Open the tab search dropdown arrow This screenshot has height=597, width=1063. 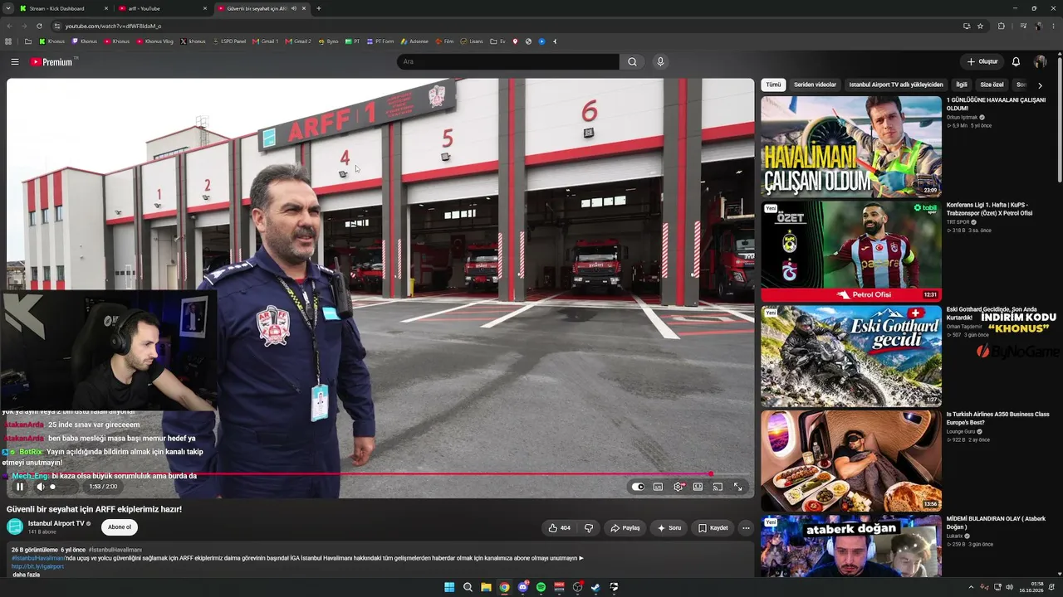(x=7, y=8)
